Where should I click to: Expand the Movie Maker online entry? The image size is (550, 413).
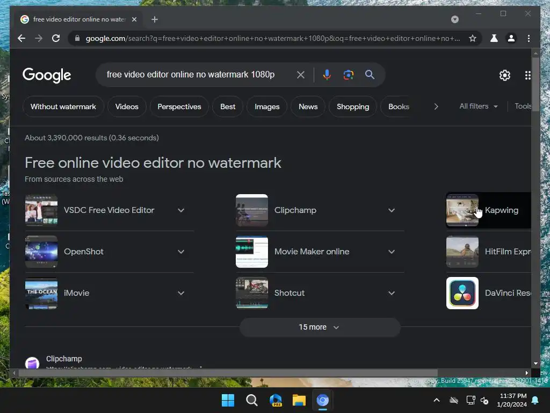(392, 252)
